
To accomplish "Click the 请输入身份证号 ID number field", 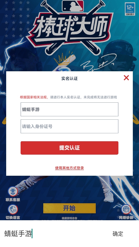I will [x=69, y=126].
